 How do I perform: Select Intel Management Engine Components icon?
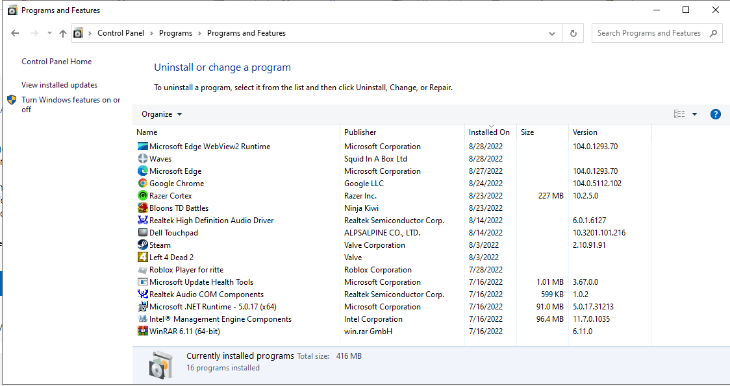coord(142,319)
